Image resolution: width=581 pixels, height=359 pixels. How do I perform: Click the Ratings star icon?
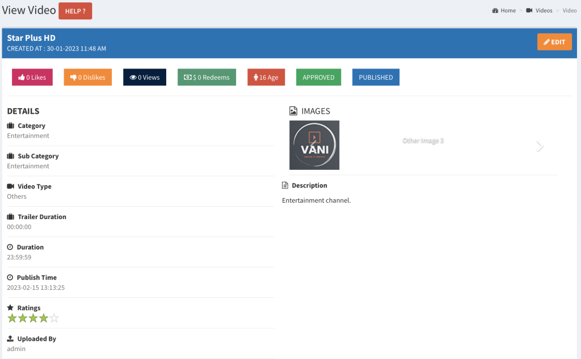[x=10, y=307]
